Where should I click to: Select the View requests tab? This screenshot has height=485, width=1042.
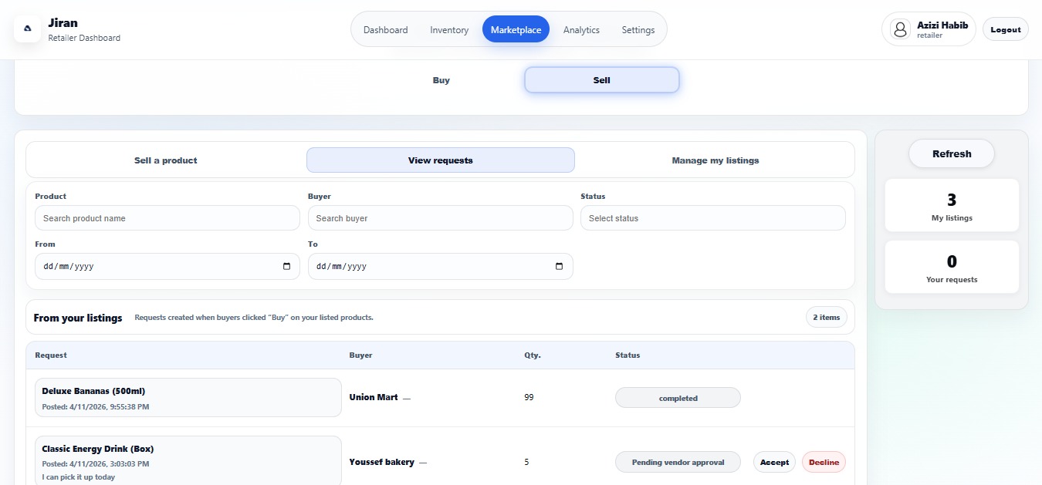point(440,160)
